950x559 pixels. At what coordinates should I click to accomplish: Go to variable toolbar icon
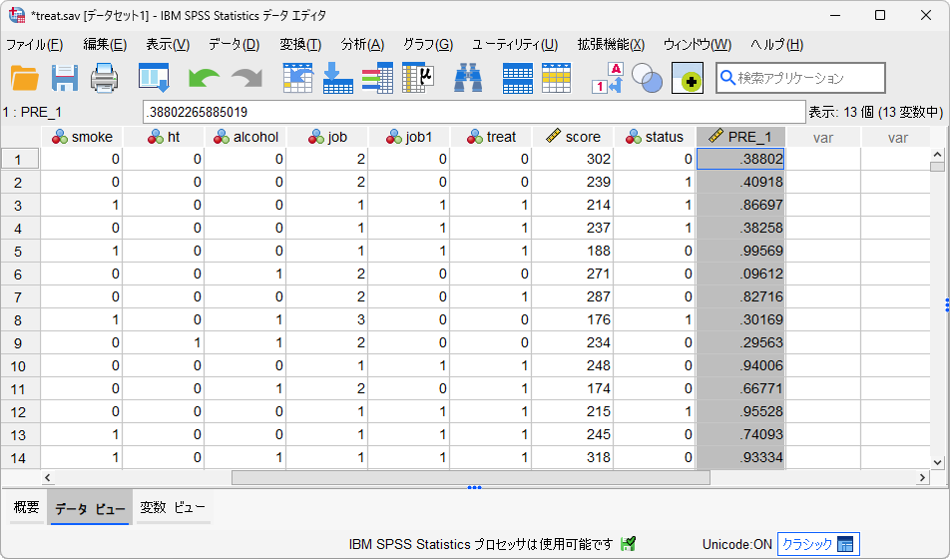pyautogui.click(x=338, y=78)
